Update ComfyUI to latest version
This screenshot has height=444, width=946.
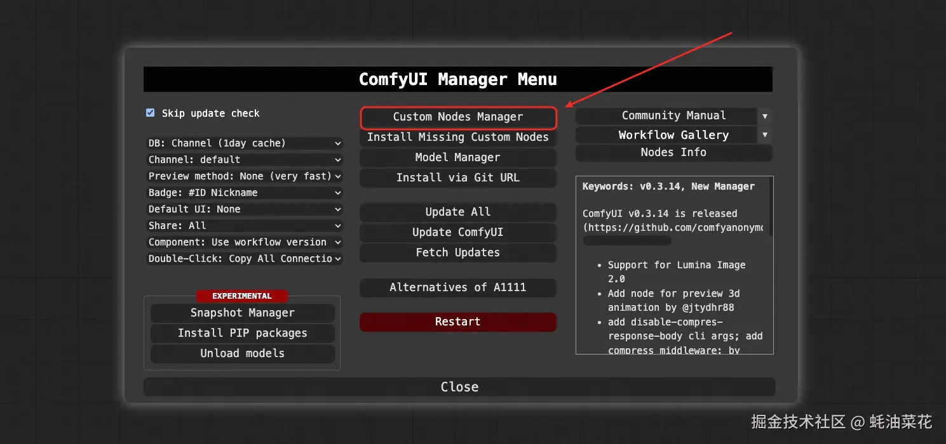[x=458, y=232]
